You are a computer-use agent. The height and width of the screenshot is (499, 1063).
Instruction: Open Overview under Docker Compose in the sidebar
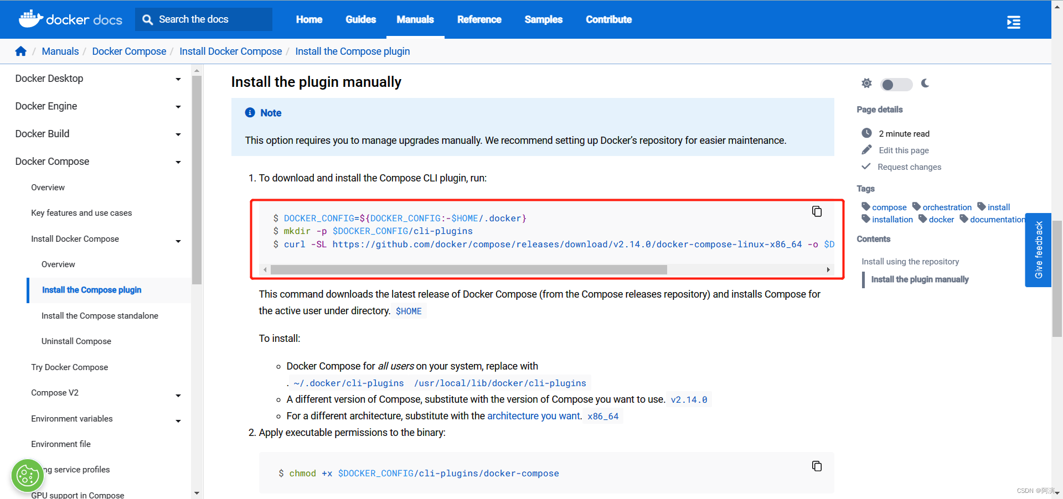tap(48, 188)
